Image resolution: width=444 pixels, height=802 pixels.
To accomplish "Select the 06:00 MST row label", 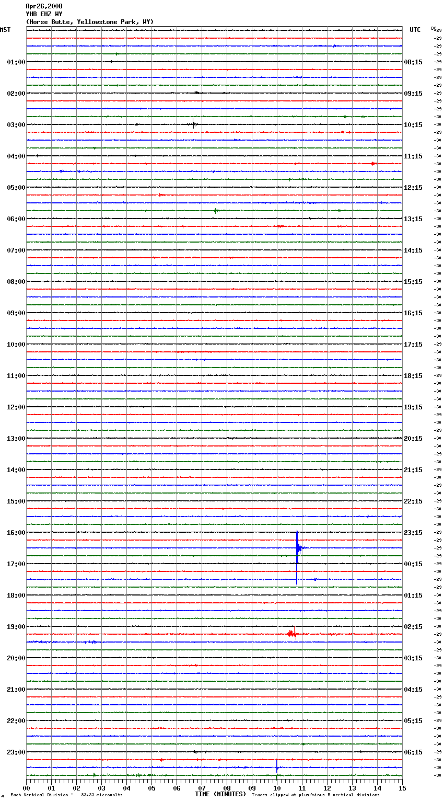I will pos(16,219).
